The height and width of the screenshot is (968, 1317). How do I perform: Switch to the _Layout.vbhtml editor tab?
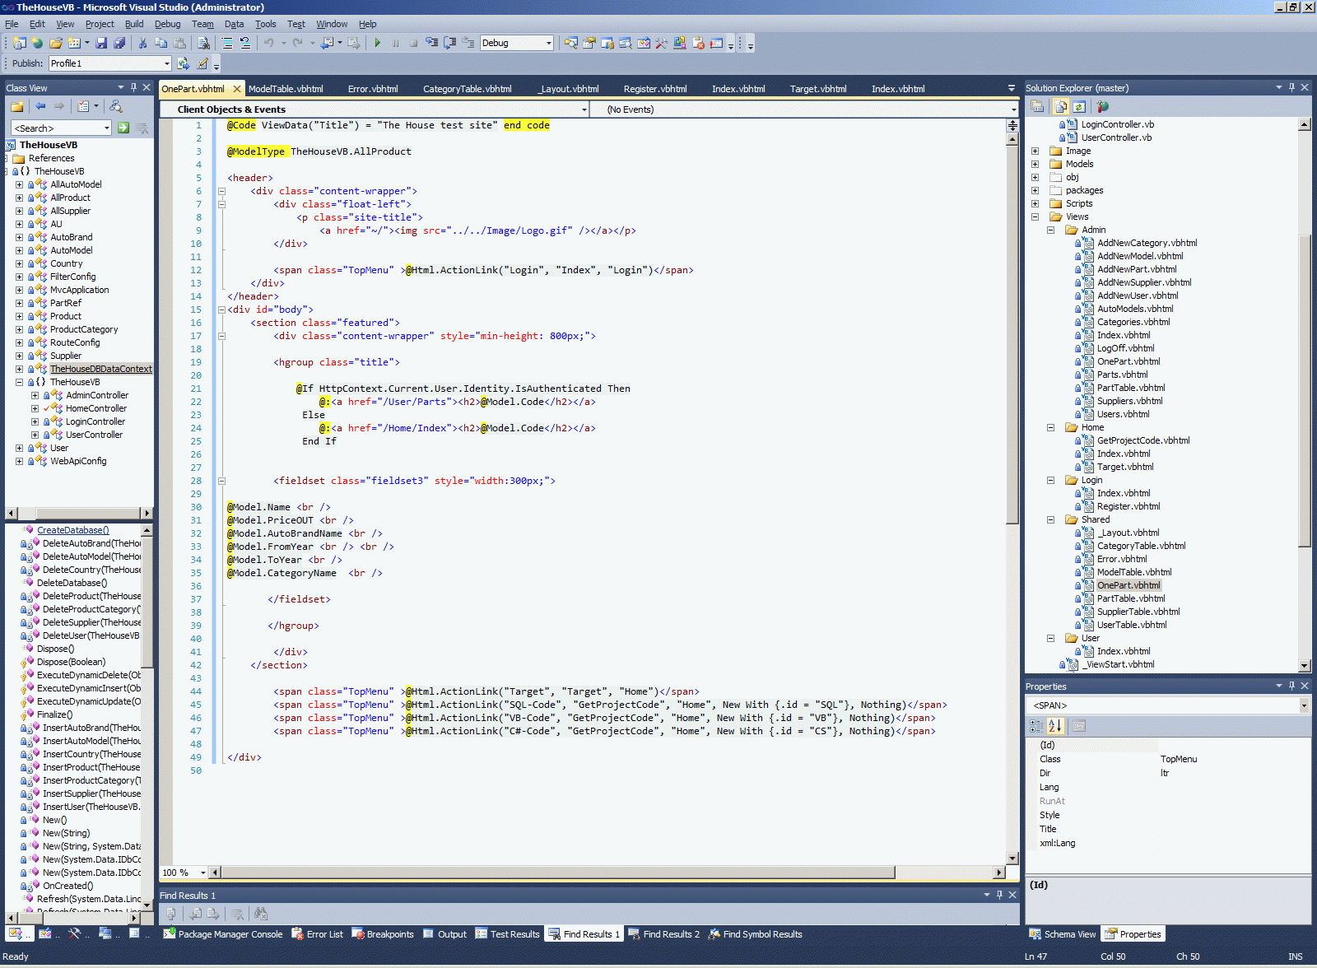pyautogui.click(x=569, y=89)
